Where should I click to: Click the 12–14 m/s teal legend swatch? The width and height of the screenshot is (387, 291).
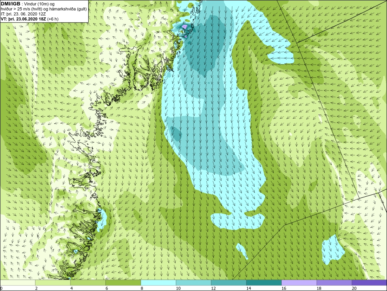(x=229, y=282)
